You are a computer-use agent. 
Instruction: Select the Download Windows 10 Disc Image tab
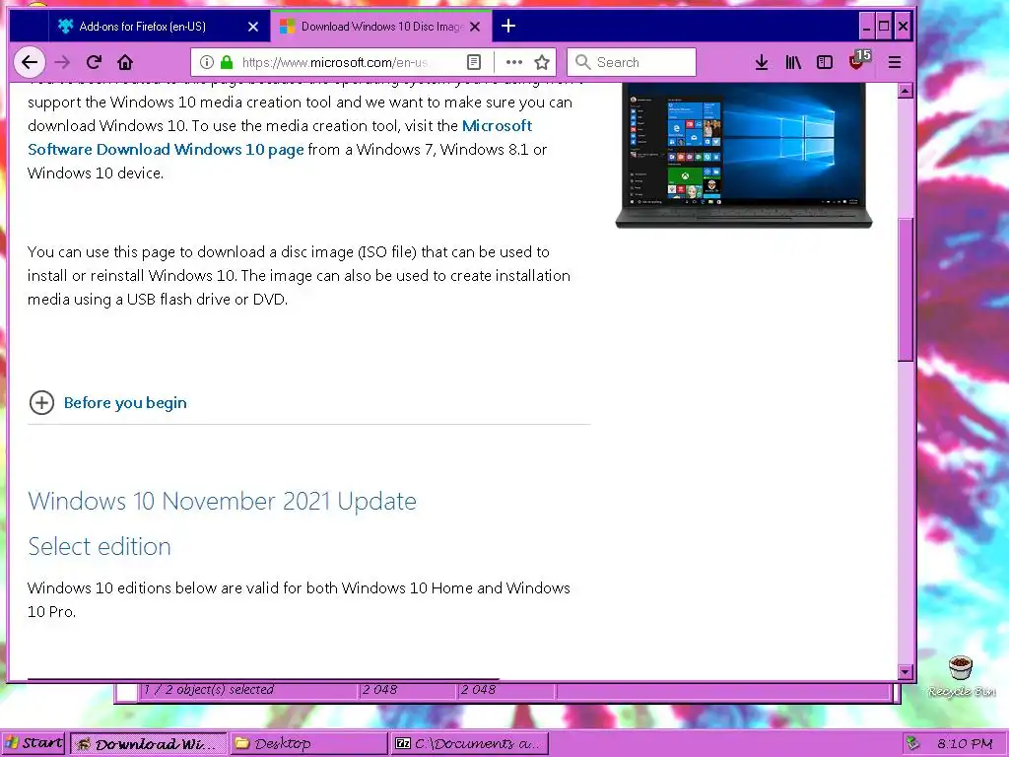pyautogui.click(x=381, y=27)
